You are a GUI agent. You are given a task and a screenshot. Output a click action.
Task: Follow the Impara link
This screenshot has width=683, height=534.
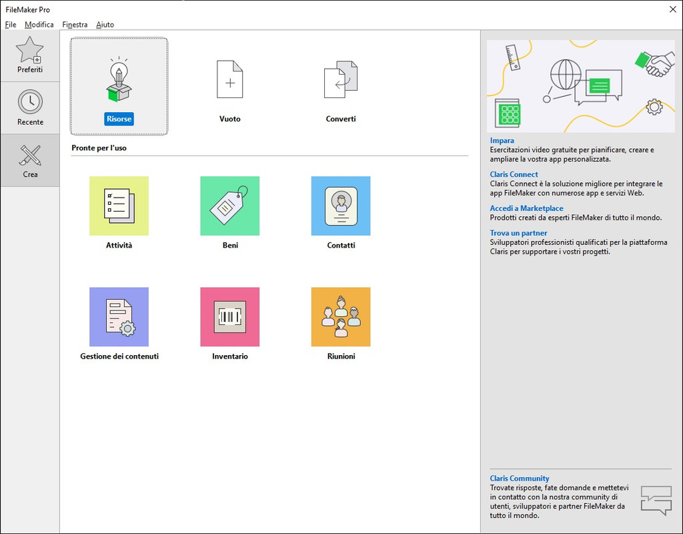pos(502,140)
